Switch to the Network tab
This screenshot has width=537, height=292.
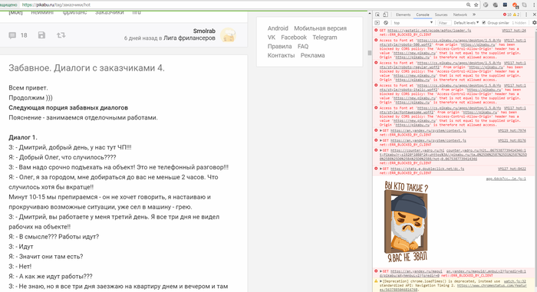pyautogui.click(x=460, y=15)
